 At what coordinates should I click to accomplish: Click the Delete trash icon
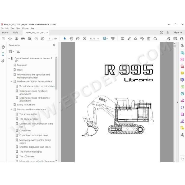pyautogui.click(x=149, y=39)
